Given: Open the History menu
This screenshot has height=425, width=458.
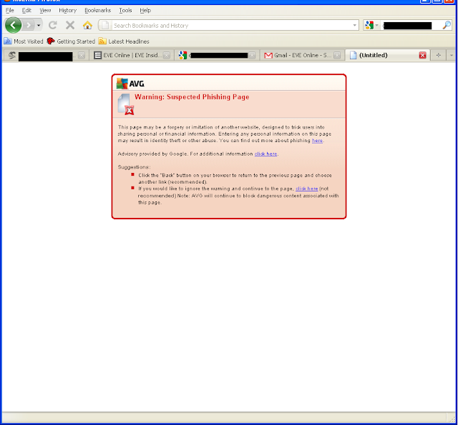Looking at the screenshot, I should click(x=67, y=10).
